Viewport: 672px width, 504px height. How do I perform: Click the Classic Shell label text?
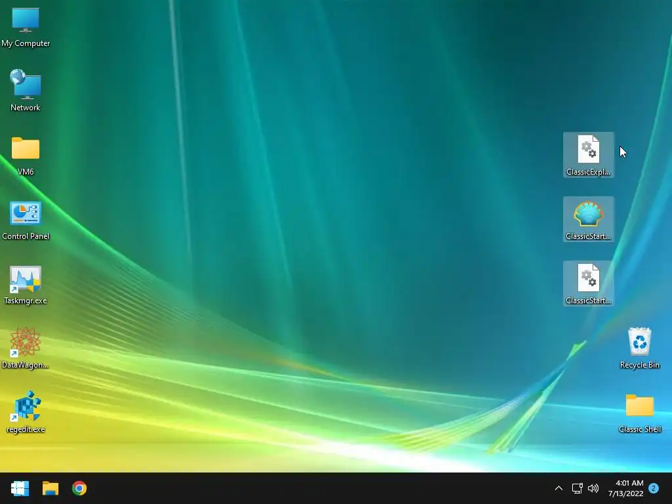640,429
